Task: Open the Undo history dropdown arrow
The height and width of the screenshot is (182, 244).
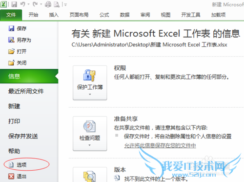Action: pyautogui.click(x=28, y=4)
